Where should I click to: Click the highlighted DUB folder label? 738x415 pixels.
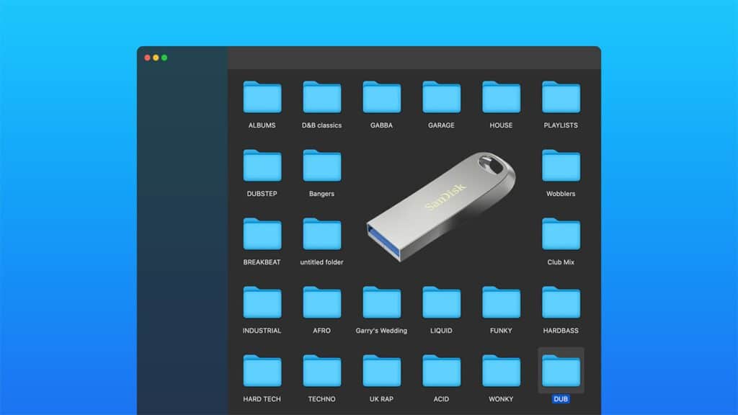(x=561, y=399)
